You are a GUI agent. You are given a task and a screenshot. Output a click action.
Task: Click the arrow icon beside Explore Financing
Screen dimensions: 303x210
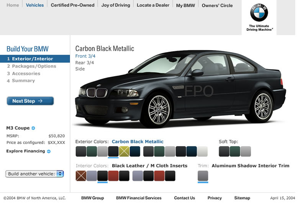click(x=49, y=151)
